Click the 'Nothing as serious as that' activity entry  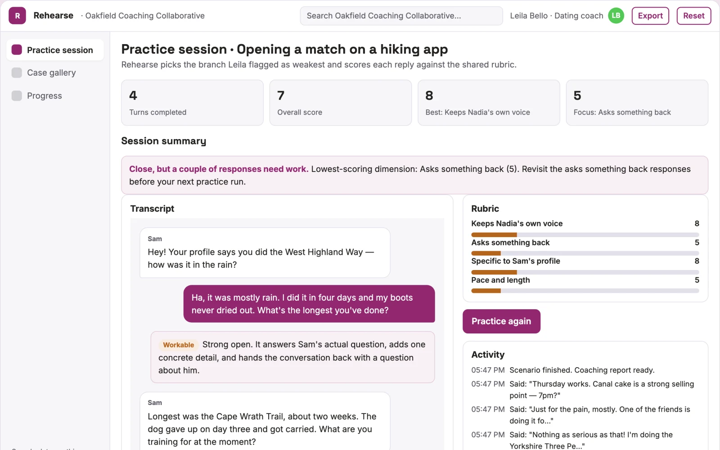click(591, 440)
